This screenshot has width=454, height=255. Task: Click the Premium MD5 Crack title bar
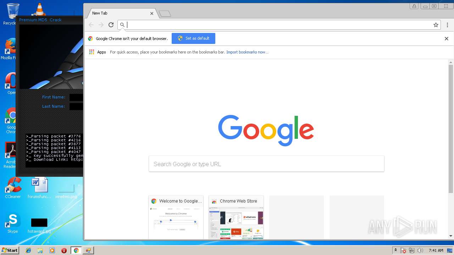coord(50,20)
